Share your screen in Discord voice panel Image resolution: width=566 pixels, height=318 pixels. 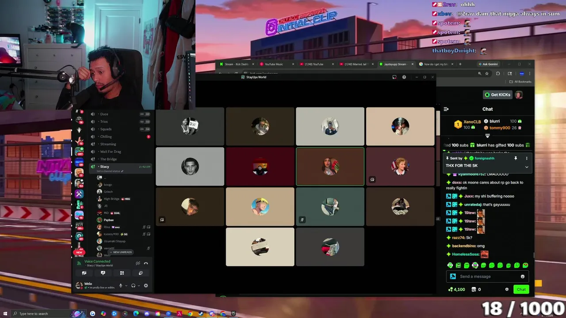pos(103,273)
